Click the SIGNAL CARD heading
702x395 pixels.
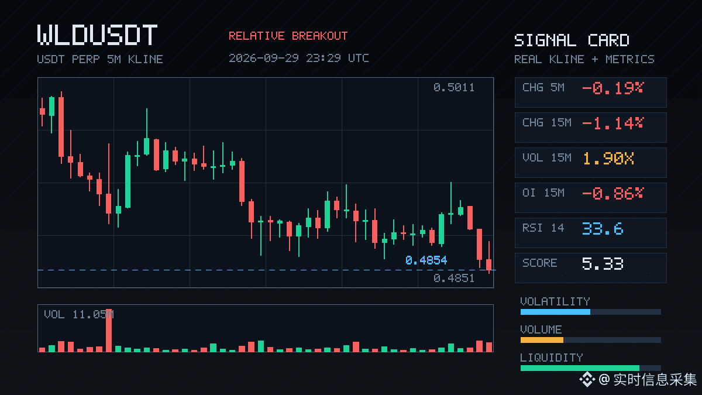tap(572, 40)
